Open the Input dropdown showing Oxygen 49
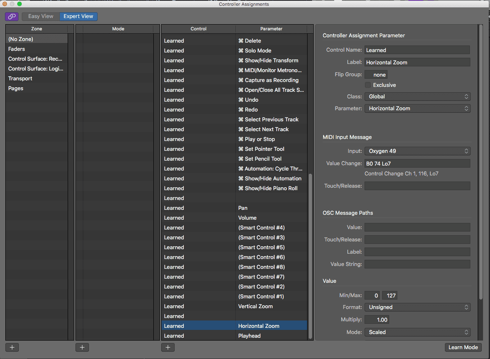This screenshot has width=490, height=359. pyautogui.click(x=417, y=151)
